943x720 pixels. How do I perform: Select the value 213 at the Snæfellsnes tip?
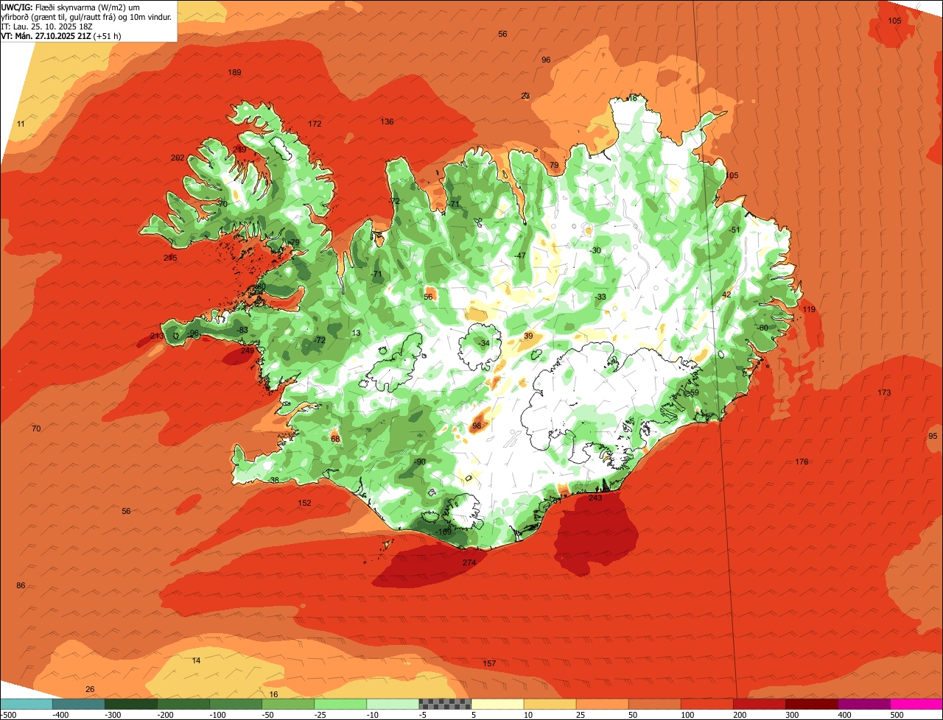coord(157,336)
